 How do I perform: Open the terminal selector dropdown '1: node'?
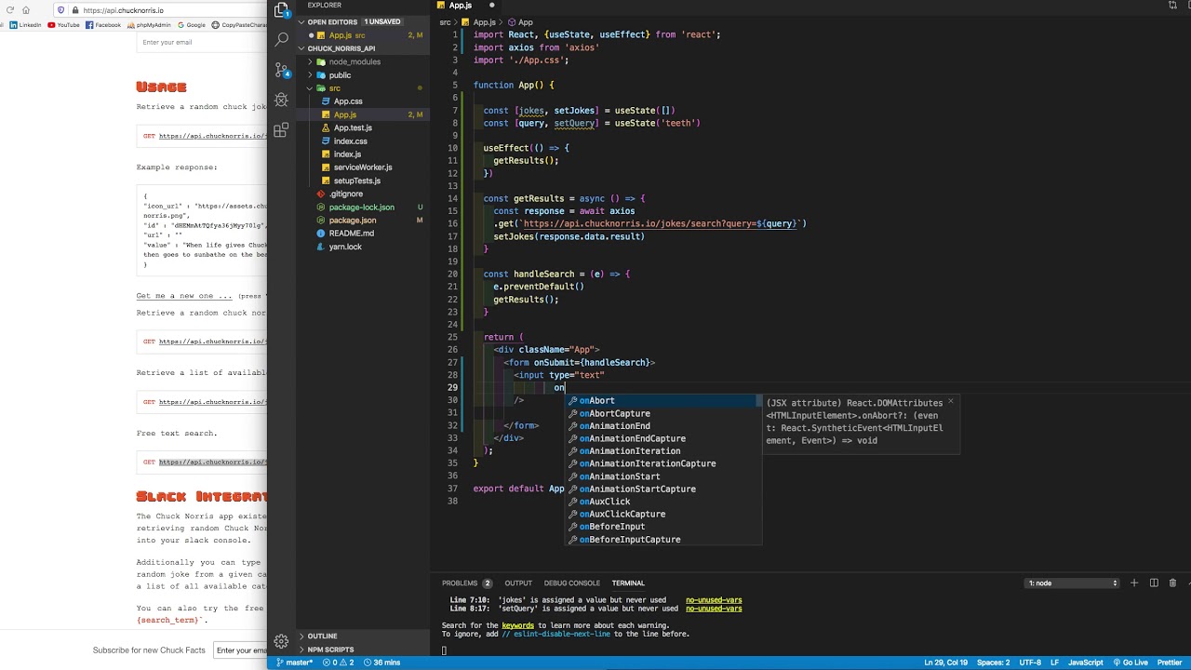coord(1073,583)
